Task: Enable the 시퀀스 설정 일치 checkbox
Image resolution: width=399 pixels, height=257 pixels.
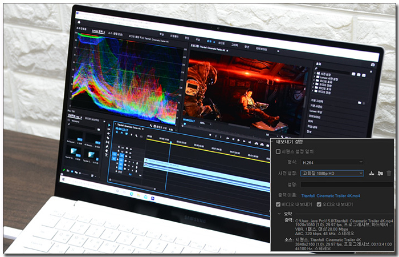Action: pyautogui.click(x=278, y=151)
